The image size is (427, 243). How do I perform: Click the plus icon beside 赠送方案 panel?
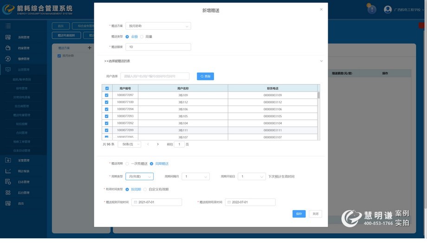tap(90, 47)
